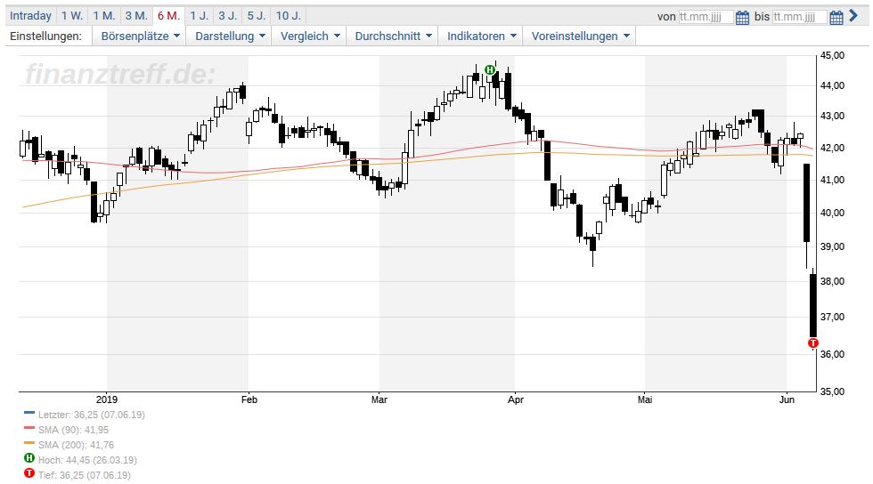
Task: Select the 3 J. timeframe tab
Action: 228,16
